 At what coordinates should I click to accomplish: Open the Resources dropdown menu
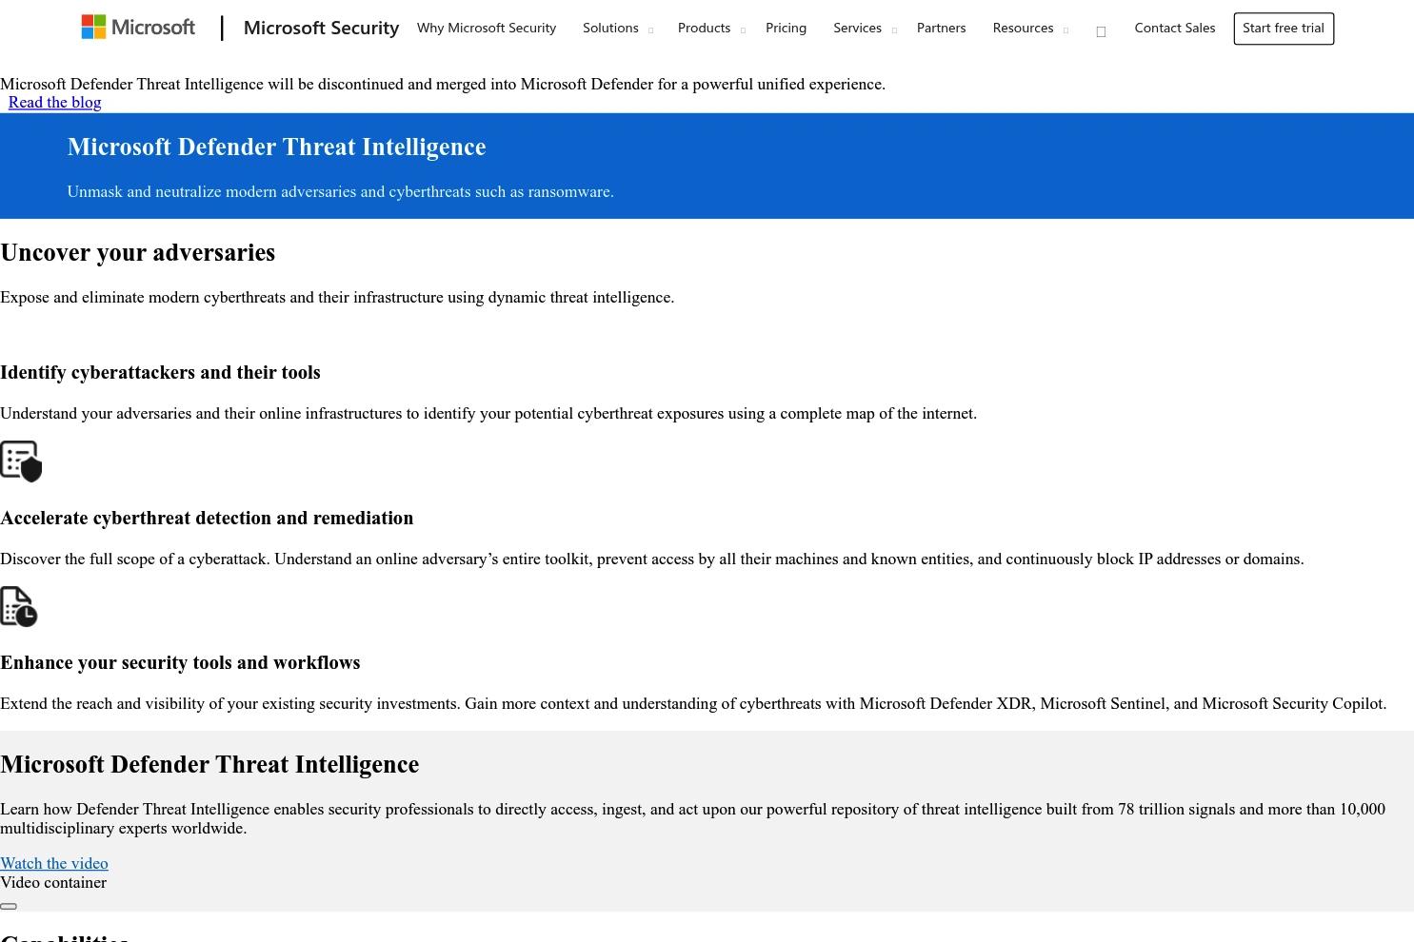click(x=1030, y=29)
